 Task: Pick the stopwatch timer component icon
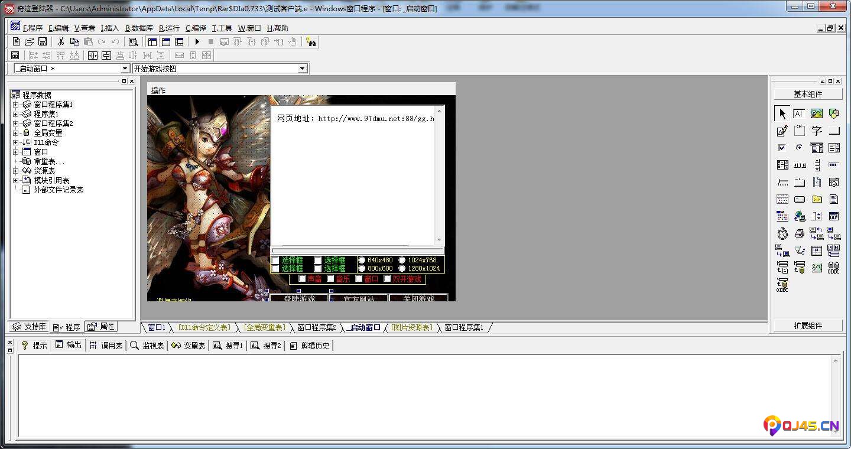pyautogui.click(x=782, y=233)
